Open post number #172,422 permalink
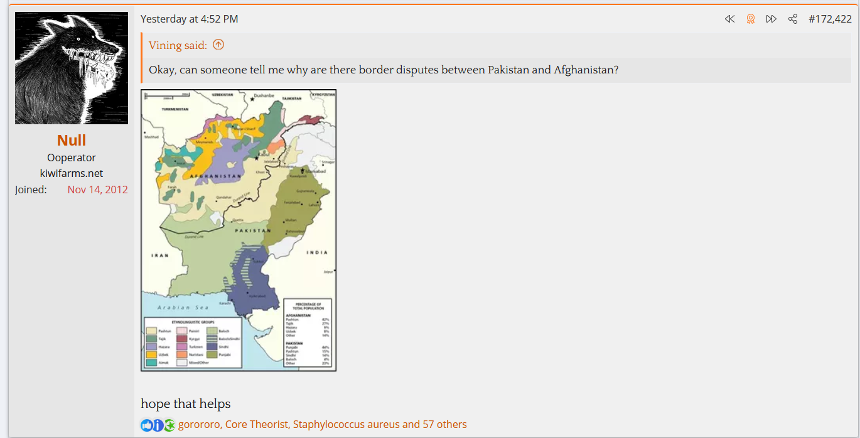860x438 pixels. 830,19
